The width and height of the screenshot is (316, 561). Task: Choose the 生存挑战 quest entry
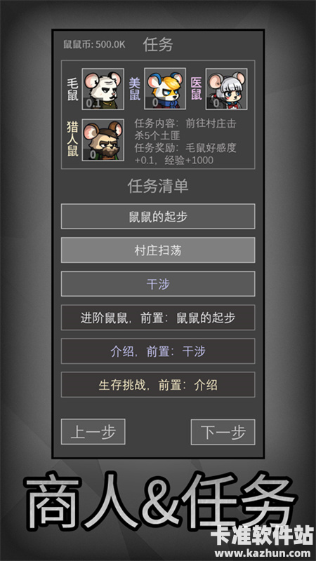click(158, 384)
